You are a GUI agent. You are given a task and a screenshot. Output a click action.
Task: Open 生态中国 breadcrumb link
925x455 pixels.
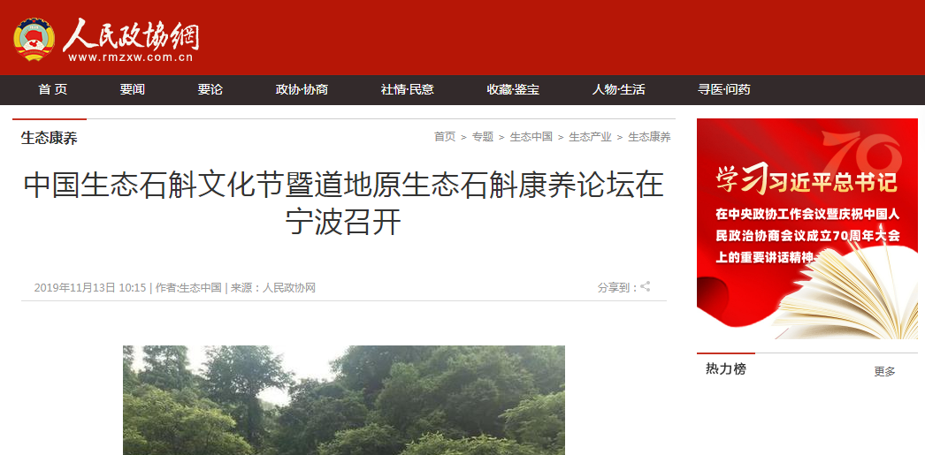pos(531,137)
